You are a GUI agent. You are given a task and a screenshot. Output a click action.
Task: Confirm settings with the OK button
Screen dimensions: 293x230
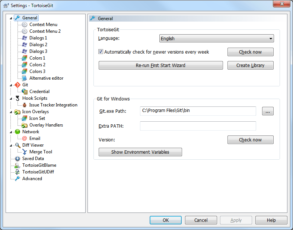[166, 220]
